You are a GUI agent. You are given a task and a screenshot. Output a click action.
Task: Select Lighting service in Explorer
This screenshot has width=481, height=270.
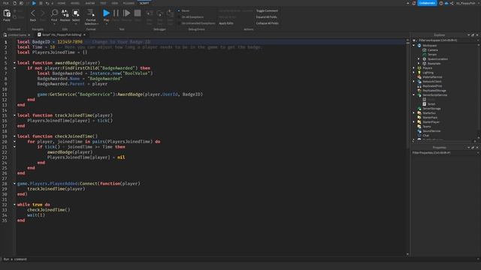428,73
